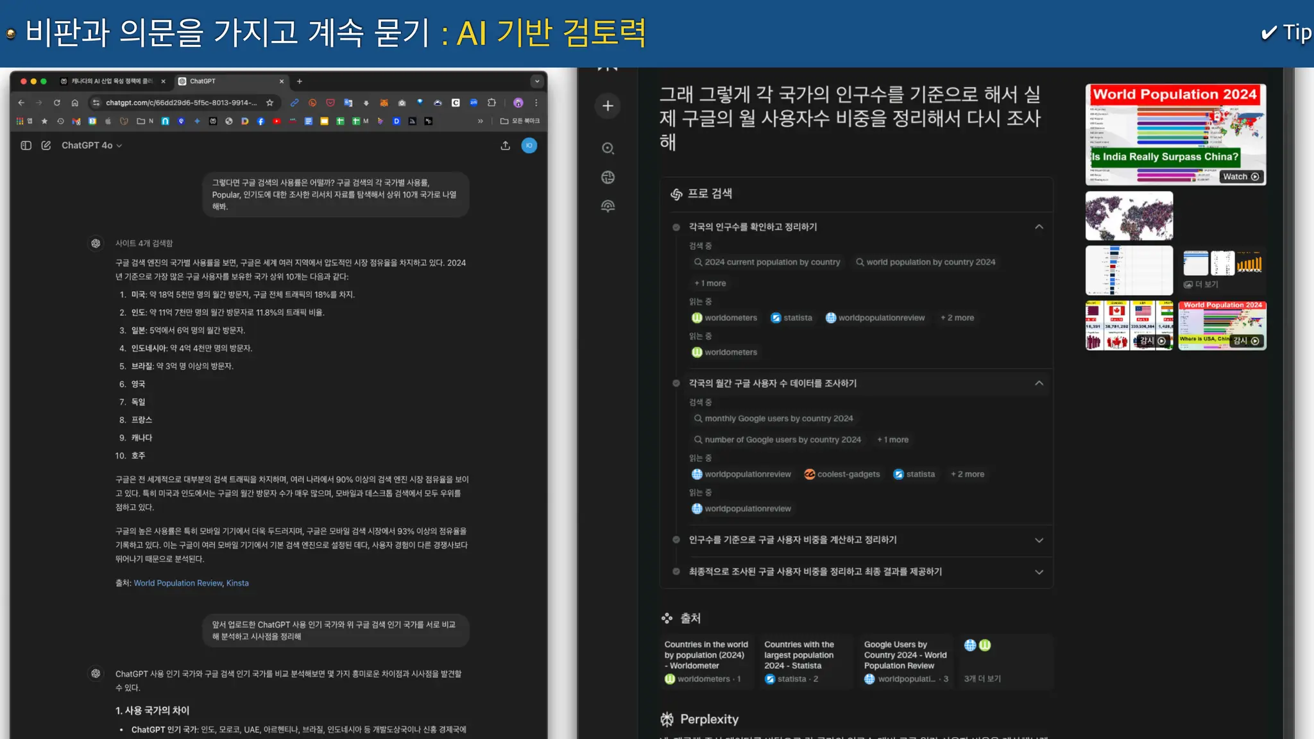View site information icon in address bar

96,103
